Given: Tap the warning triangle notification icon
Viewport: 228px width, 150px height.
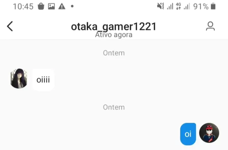Looking at the screenshot, I should coord(62,6).
